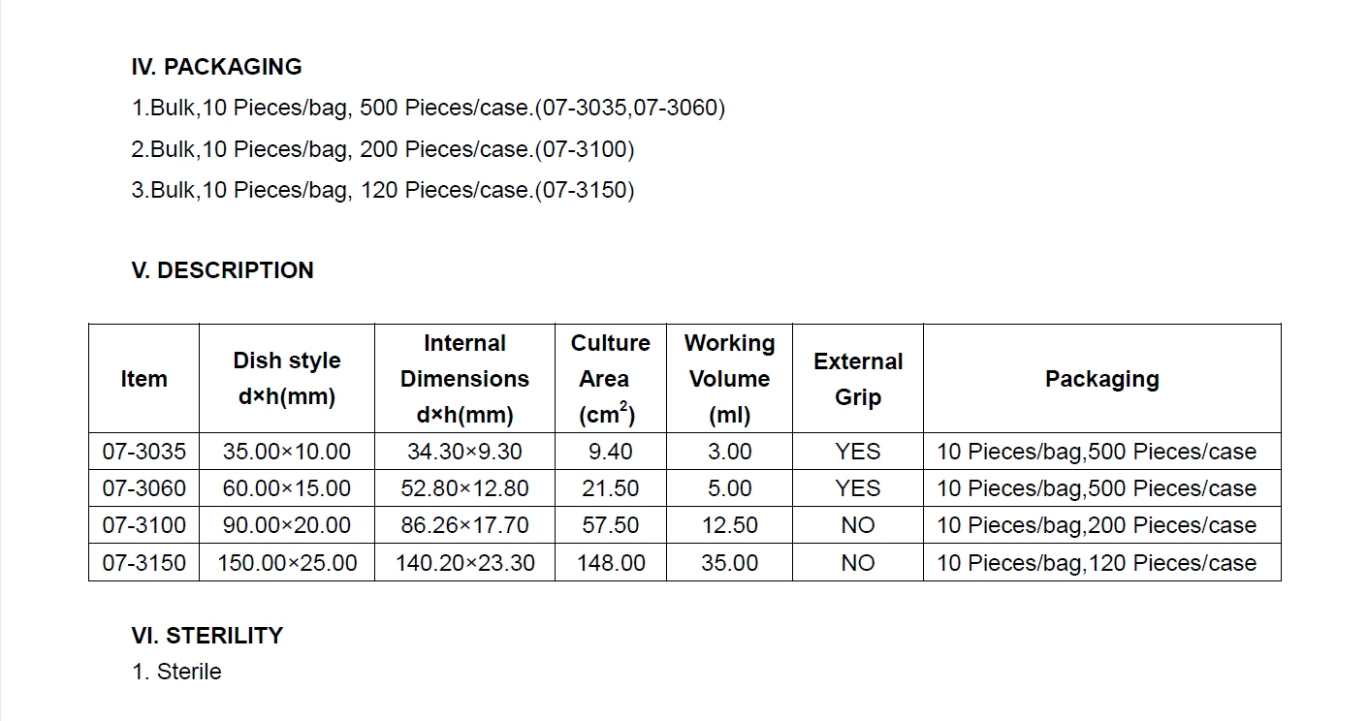Viewport: 1368px width, 721px height.
Task: Click the 150.00×25.00 dish style cell
Action: point(287,563)
